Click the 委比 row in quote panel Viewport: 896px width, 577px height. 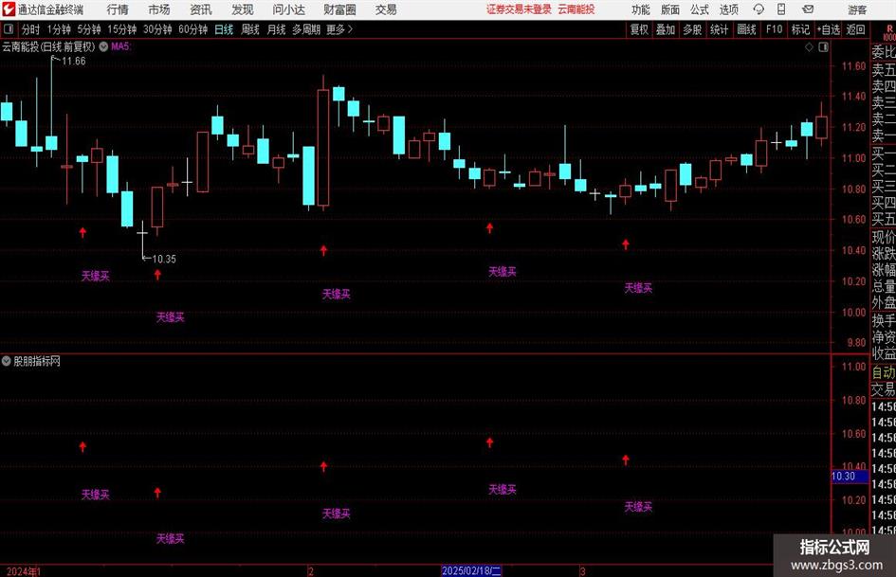pos(884,52)
